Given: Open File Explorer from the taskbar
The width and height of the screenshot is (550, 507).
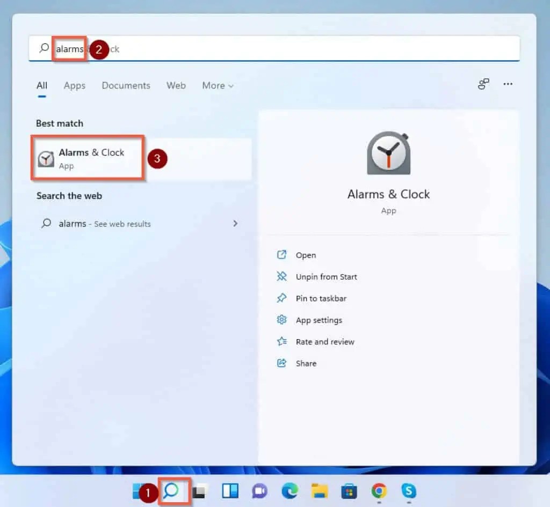Looking at the screenshot, I should pos(319,491).
